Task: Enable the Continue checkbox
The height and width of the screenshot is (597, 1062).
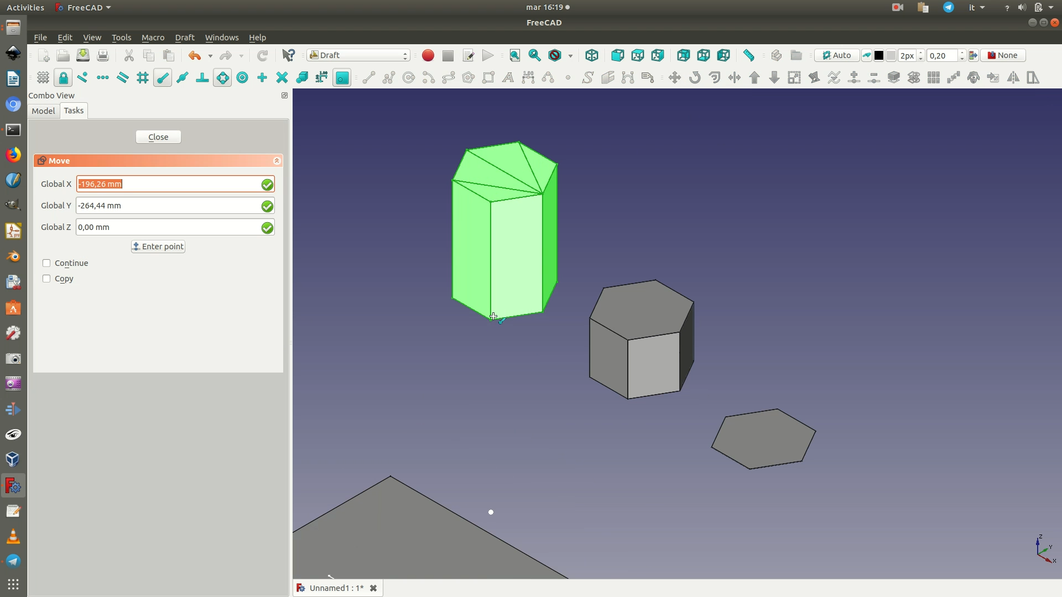Action: [x=46, y=263]
